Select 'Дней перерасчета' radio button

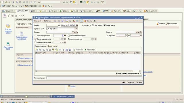tap(35, 35)
